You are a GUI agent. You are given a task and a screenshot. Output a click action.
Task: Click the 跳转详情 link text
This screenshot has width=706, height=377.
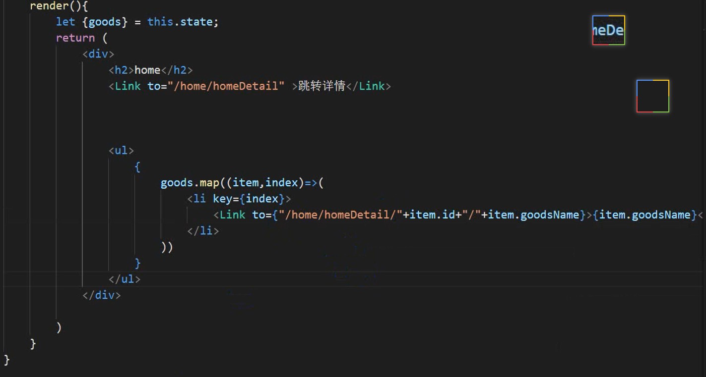tap(321, 86)
